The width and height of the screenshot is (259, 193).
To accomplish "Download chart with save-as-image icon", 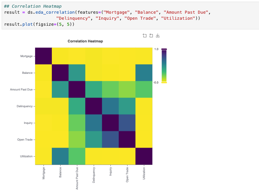I will point(158,36).
